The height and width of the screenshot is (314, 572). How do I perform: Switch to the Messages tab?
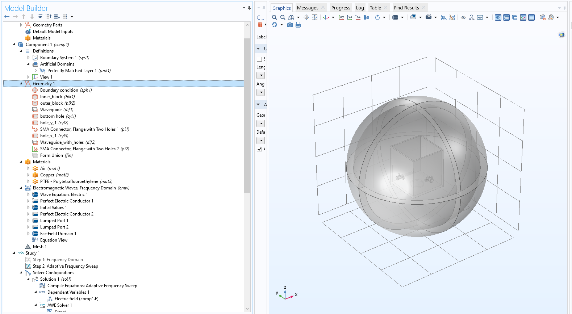coord(308,8)
